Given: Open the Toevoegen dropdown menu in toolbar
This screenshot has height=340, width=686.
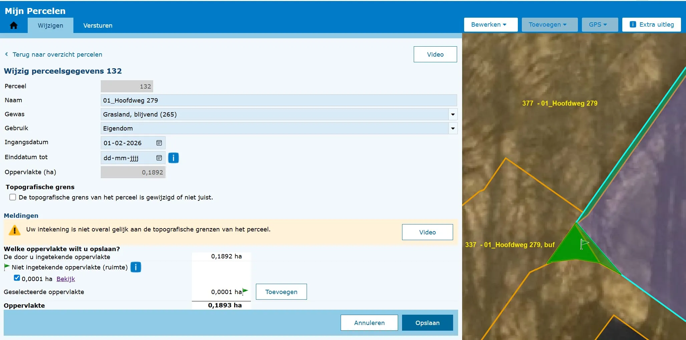Looking at the screenshot, I should 550,25.
